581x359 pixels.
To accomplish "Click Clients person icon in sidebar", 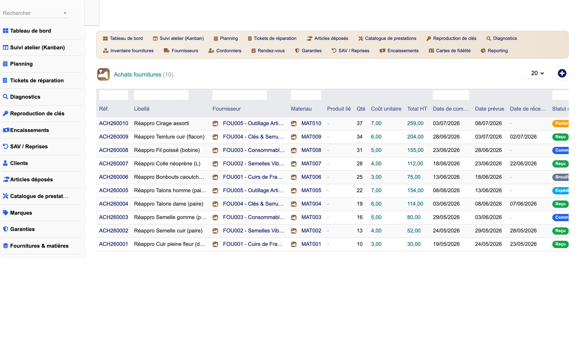I will (5, 163).
